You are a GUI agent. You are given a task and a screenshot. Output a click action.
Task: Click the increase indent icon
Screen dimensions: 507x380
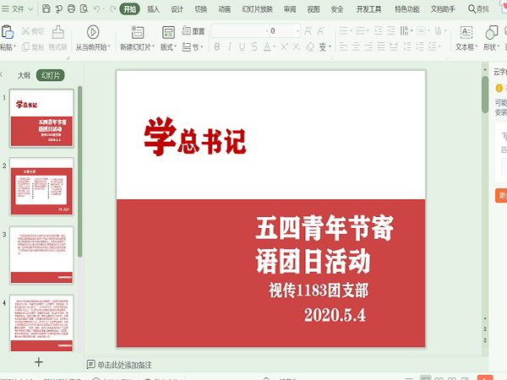click(391, 31)
